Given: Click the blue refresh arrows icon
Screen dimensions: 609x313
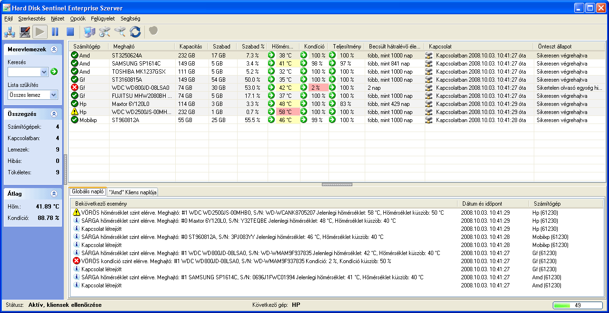Looking at the screenshot, I should point(135,32).
